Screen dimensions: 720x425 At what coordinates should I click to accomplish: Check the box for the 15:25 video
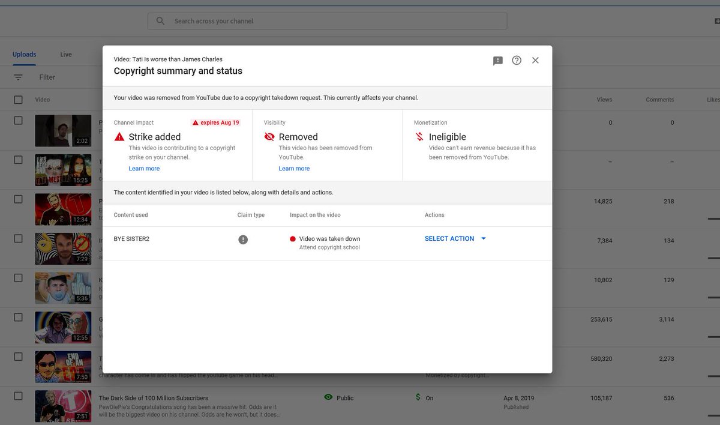19,160
